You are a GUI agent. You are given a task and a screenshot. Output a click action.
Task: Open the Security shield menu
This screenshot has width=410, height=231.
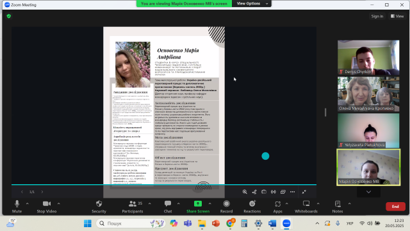[99, 207]
